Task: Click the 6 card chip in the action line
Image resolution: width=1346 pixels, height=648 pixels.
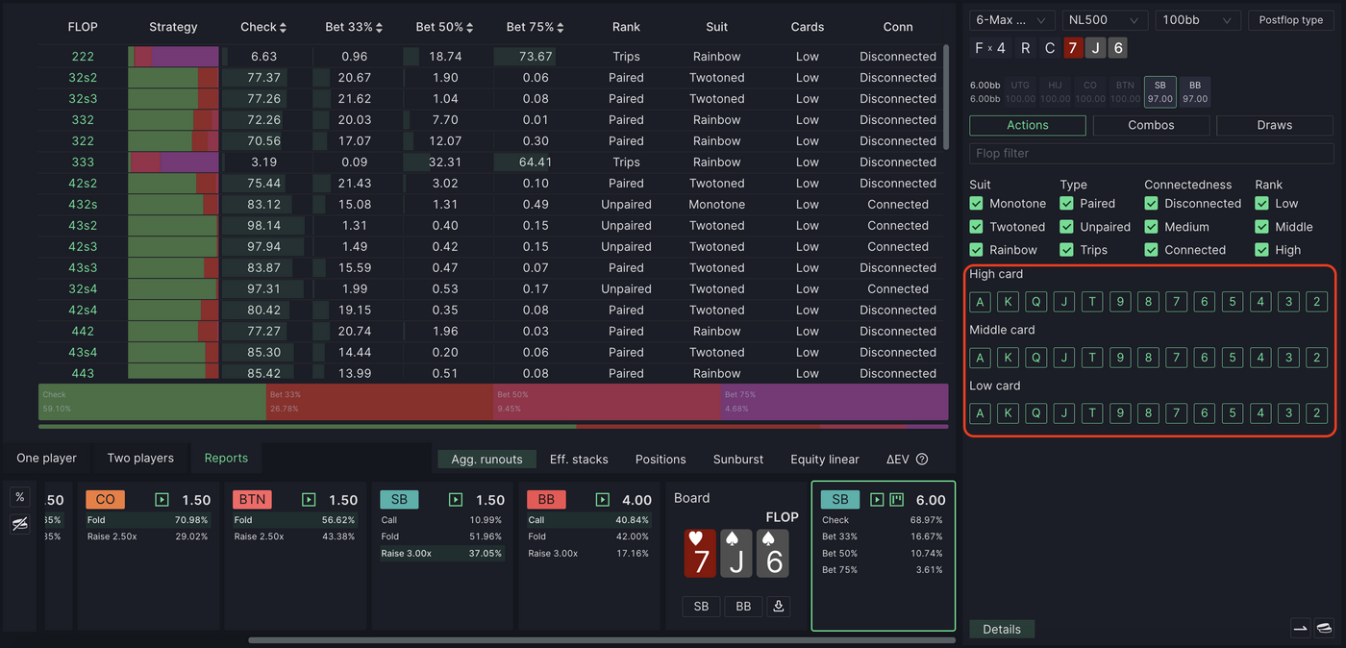Action: point(1117,48)
